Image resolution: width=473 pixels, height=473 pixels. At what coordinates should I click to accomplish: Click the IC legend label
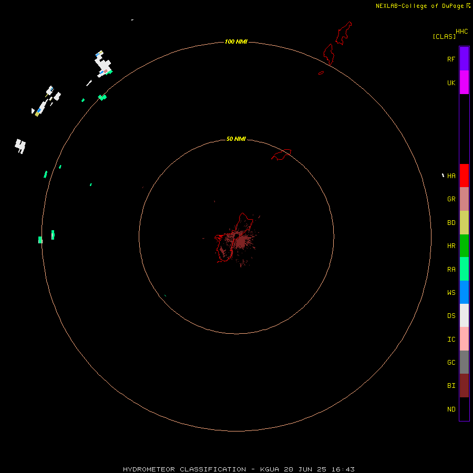[451, 339]
